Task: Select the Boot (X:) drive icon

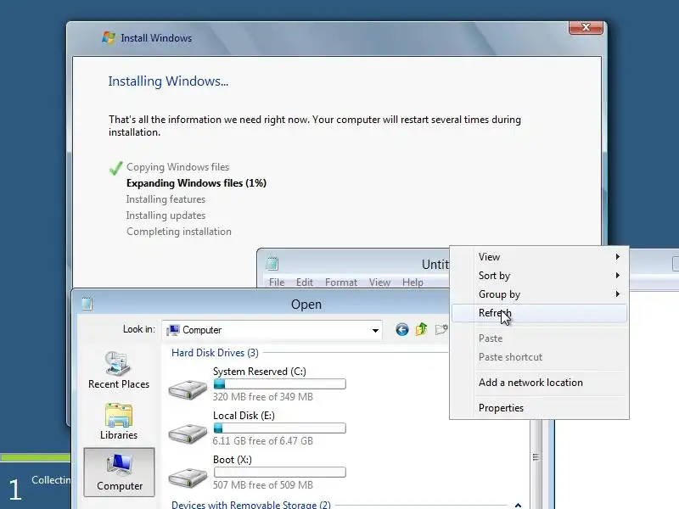Action: 188,478
